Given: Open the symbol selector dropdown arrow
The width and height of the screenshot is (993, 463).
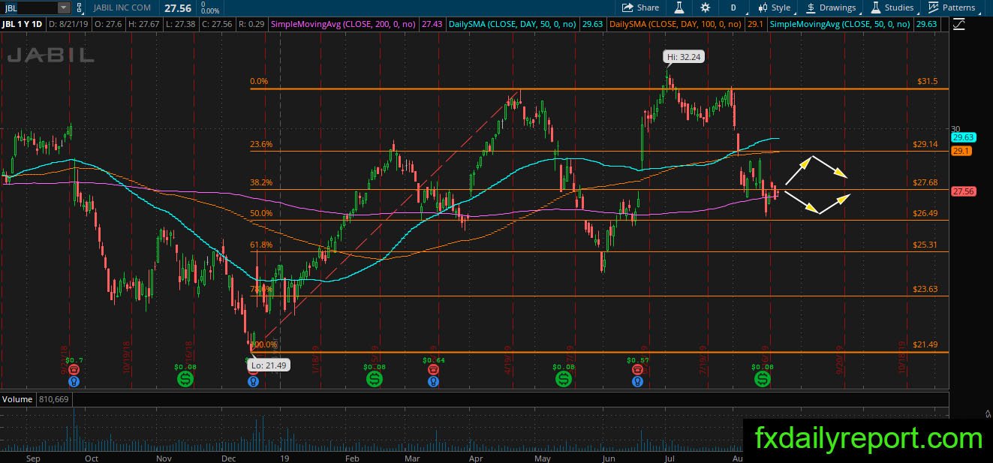Looking at the screenshot, I should [63, 8].
